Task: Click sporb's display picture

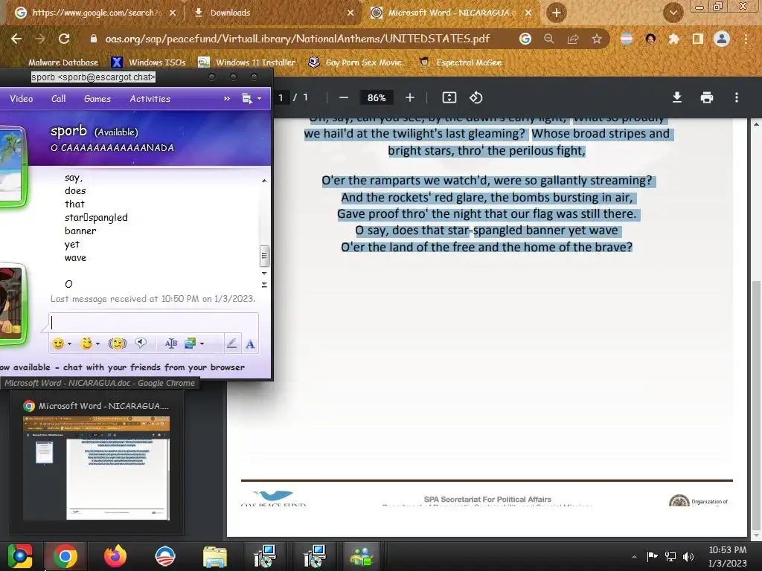Action: pyautogui.click(x=12, y=167)
